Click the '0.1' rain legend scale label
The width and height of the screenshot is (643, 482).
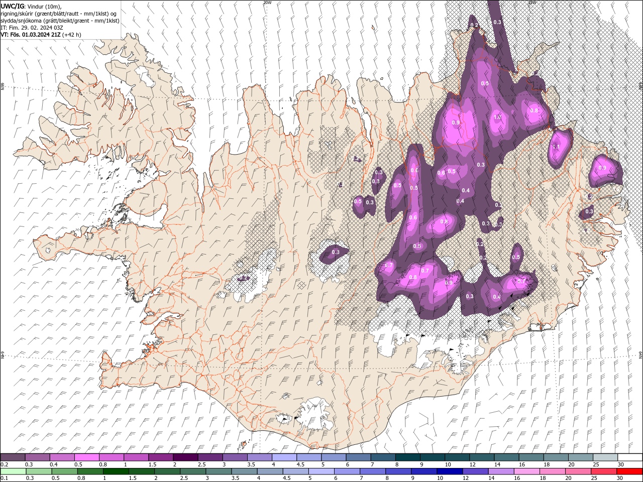pos(4,478)
